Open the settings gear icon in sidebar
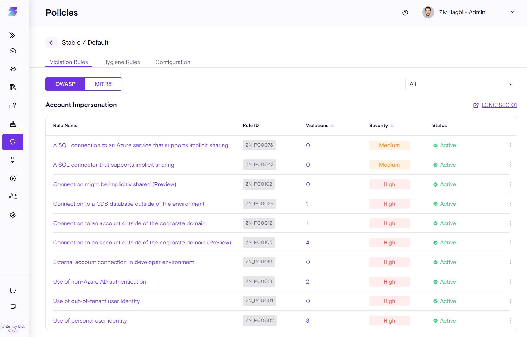This screenshot has width=527, height=337. click(x=13, y=215)
